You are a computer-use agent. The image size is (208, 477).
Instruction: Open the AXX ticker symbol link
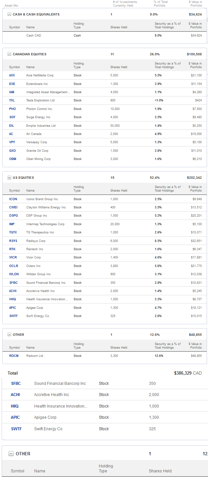pos(12,75)
